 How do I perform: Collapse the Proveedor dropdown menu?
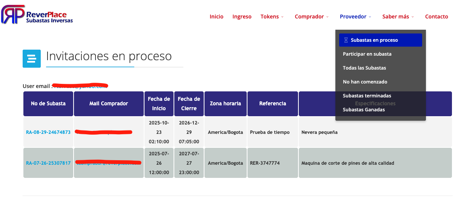(x=355, y=17)
